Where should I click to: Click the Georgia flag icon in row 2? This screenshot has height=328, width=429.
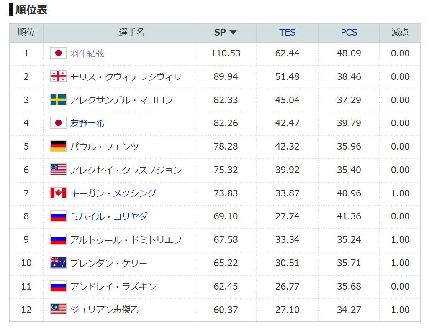click(x=58, y=76)
